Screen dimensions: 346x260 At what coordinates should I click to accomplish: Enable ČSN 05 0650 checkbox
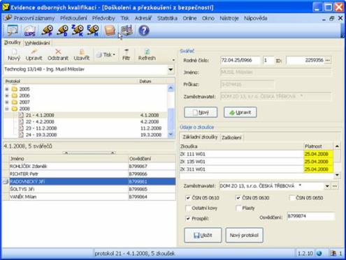(291, 198)
